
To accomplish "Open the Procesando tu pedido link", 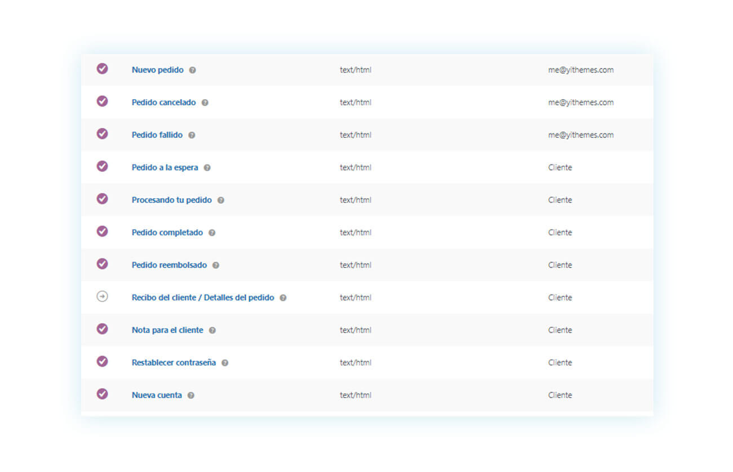I will tap(172, 200).
